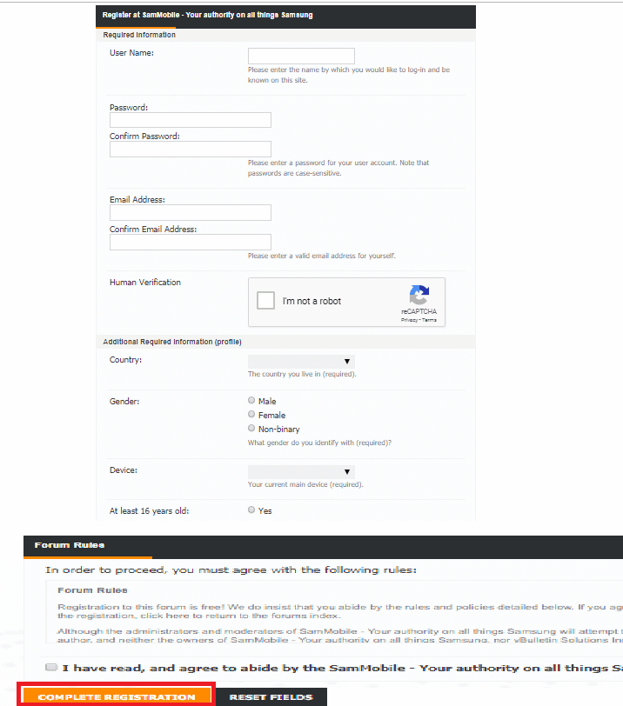Open the reCAPTCHA Privacy link
623x706 pixels.
pos(409,320)
